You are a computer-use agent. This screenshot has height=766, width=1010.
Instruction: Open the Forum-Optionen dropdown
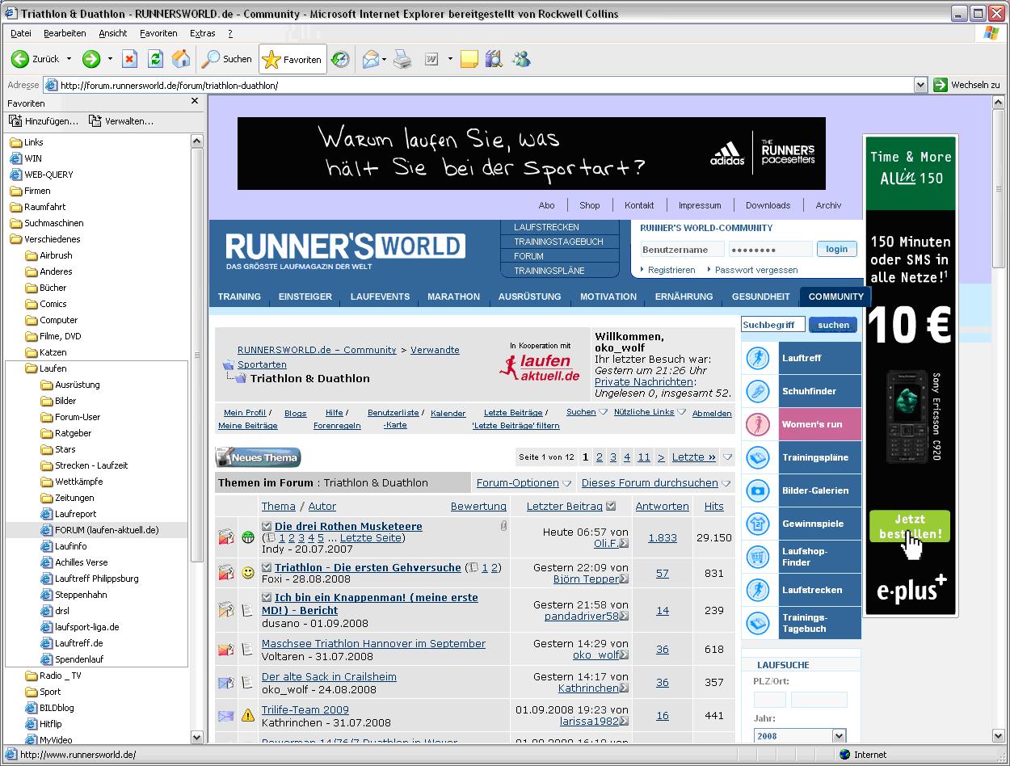click(x=523, y=483)
